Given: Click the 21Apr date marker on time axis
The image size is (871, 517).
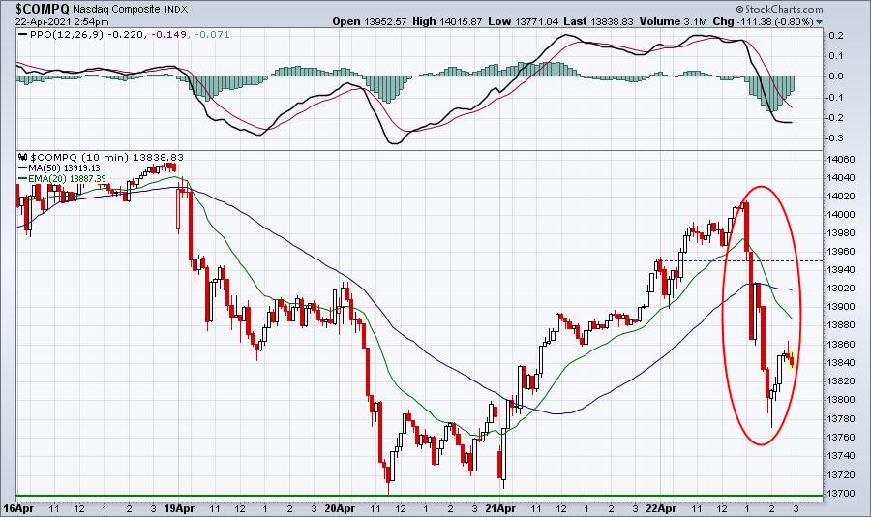Looking at the screenshot, I should (500, 508).
